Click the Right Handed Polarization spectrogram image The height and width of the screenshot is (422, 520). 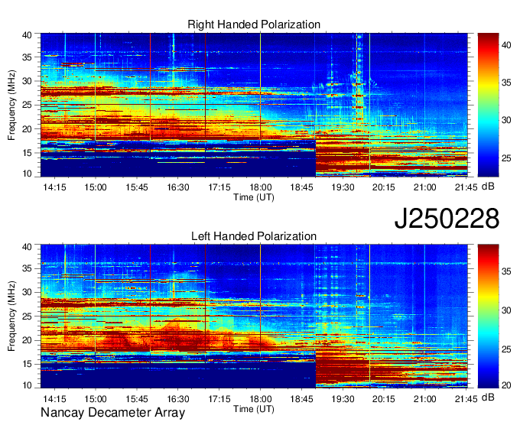254,105
